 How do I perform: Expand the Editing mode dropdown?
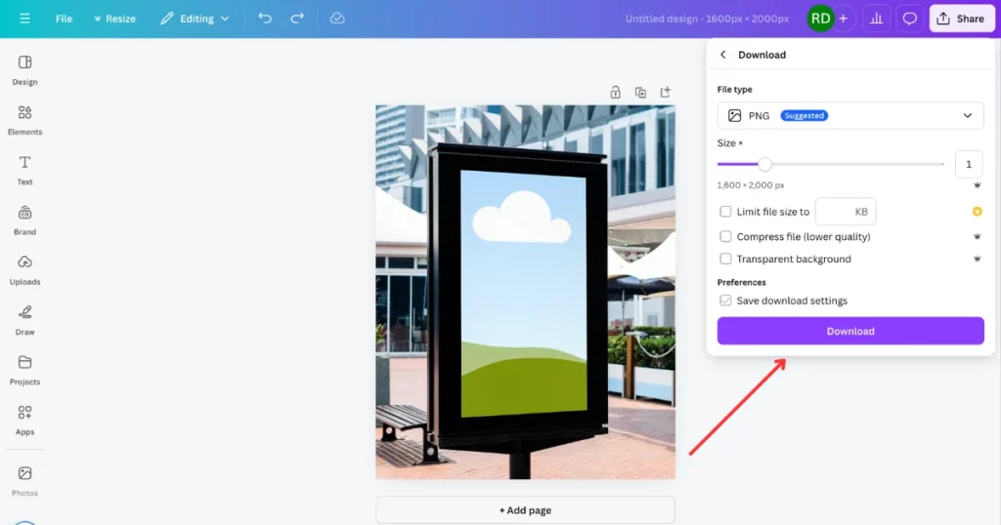tap(195, 19)
